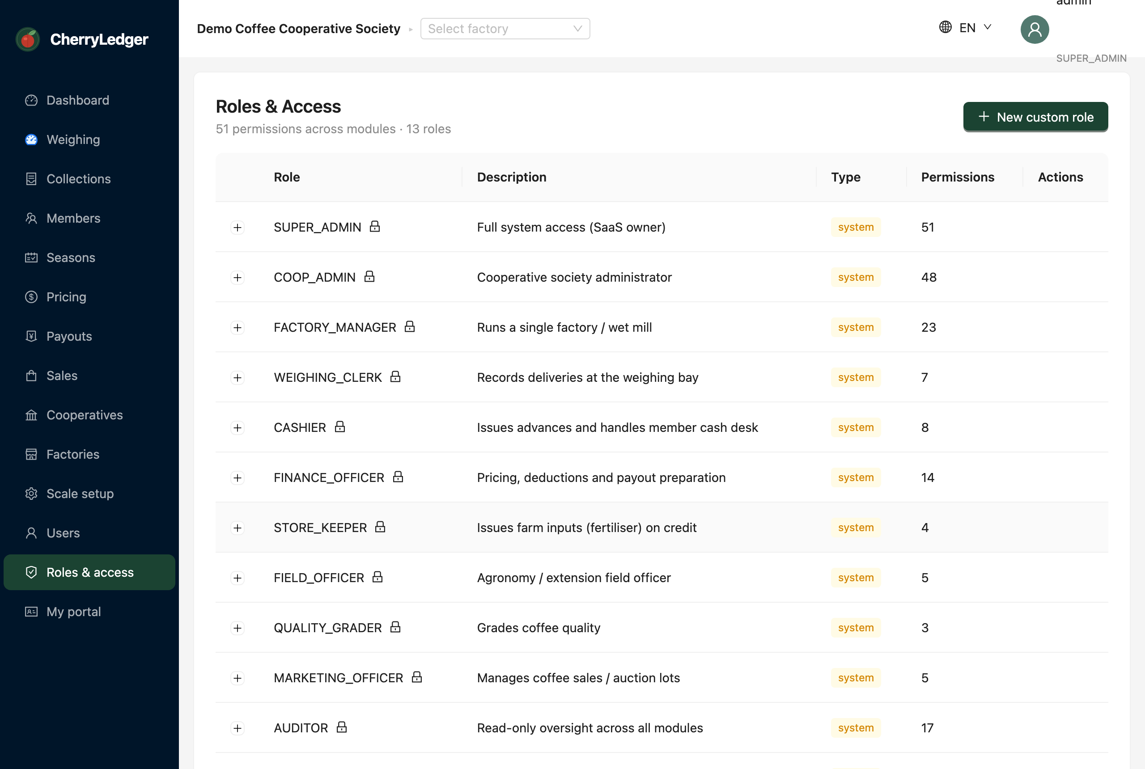The height and width of the screenshot is (769, 1145).
Task: Click the lock icon beside STORE_KEEPER
Action: coord(380,526)
